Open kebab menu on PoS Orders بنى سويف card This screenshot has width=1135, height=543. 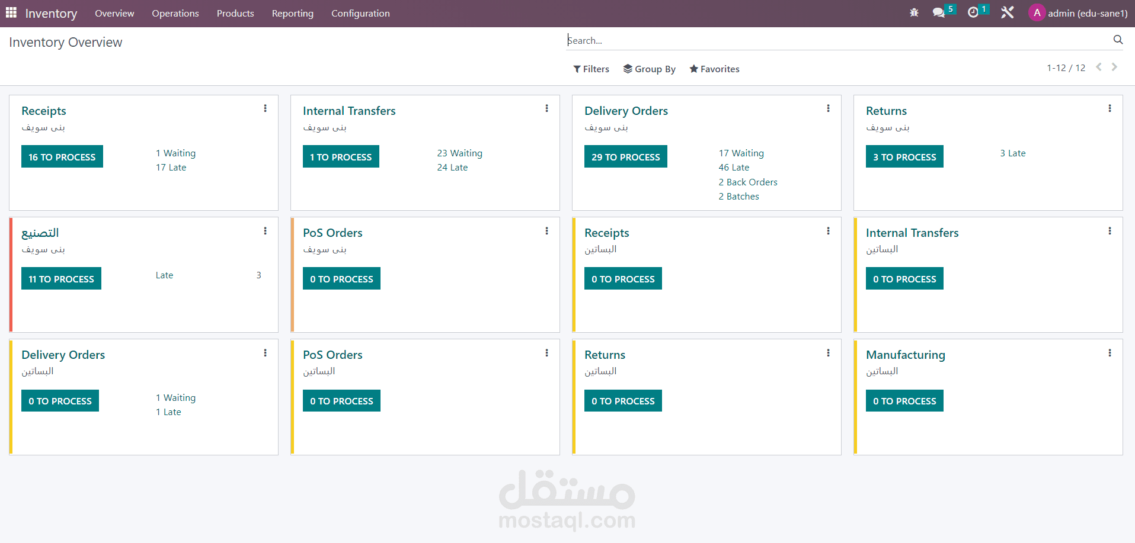[x=546, y=231]
